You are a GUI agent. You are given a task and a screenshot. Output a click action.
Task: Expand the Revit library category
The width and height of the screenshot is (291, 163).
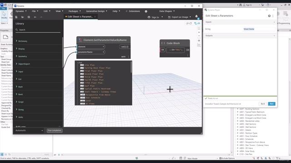click(38, 94)
